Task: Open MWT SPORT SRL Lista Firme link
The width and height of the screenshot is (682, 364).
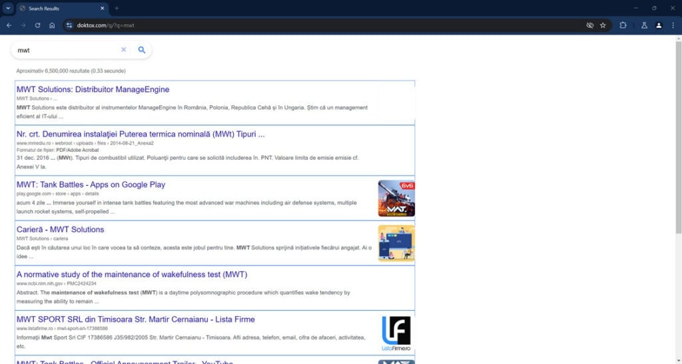Action: [x=136, y=319]
